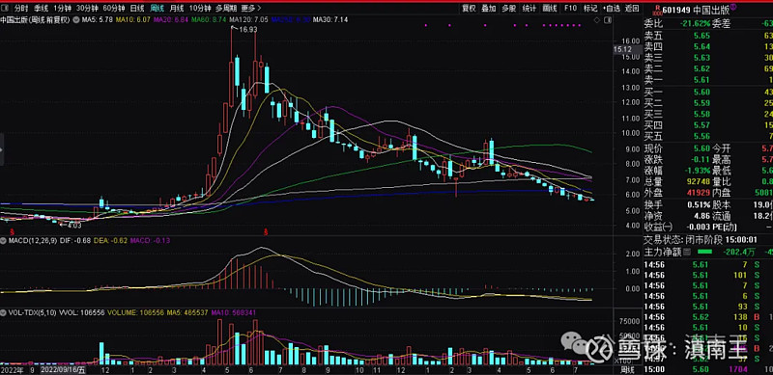Switch to the 日线 daily chart tab
Image resolution: width=773 pixels, height=375 pixels.
[137, 8]
